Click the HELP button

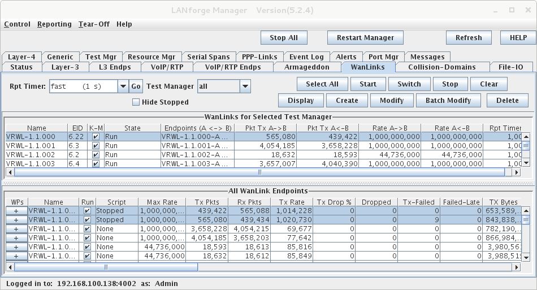point(518,38)
